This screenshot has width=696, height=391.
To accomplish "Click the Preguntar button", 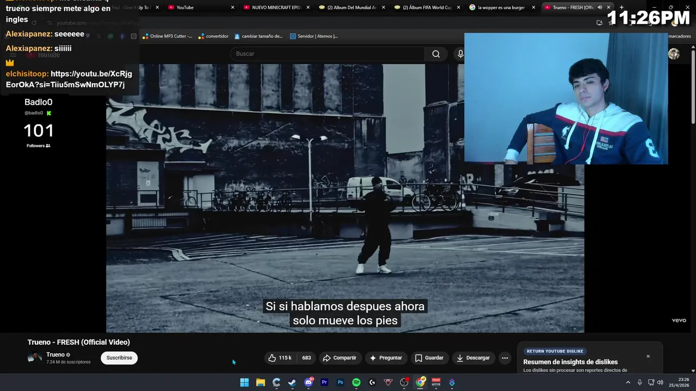I will (x=386, y=358).
